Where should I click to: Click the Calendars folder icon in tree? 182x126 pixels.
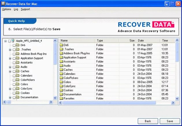[18, 75]
